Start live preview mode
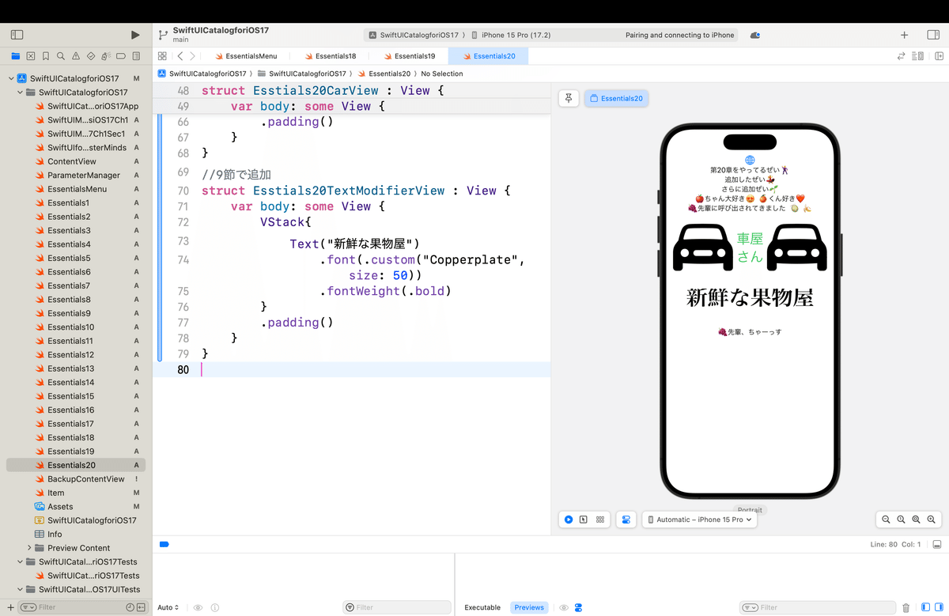 click(x=569, y=520)
